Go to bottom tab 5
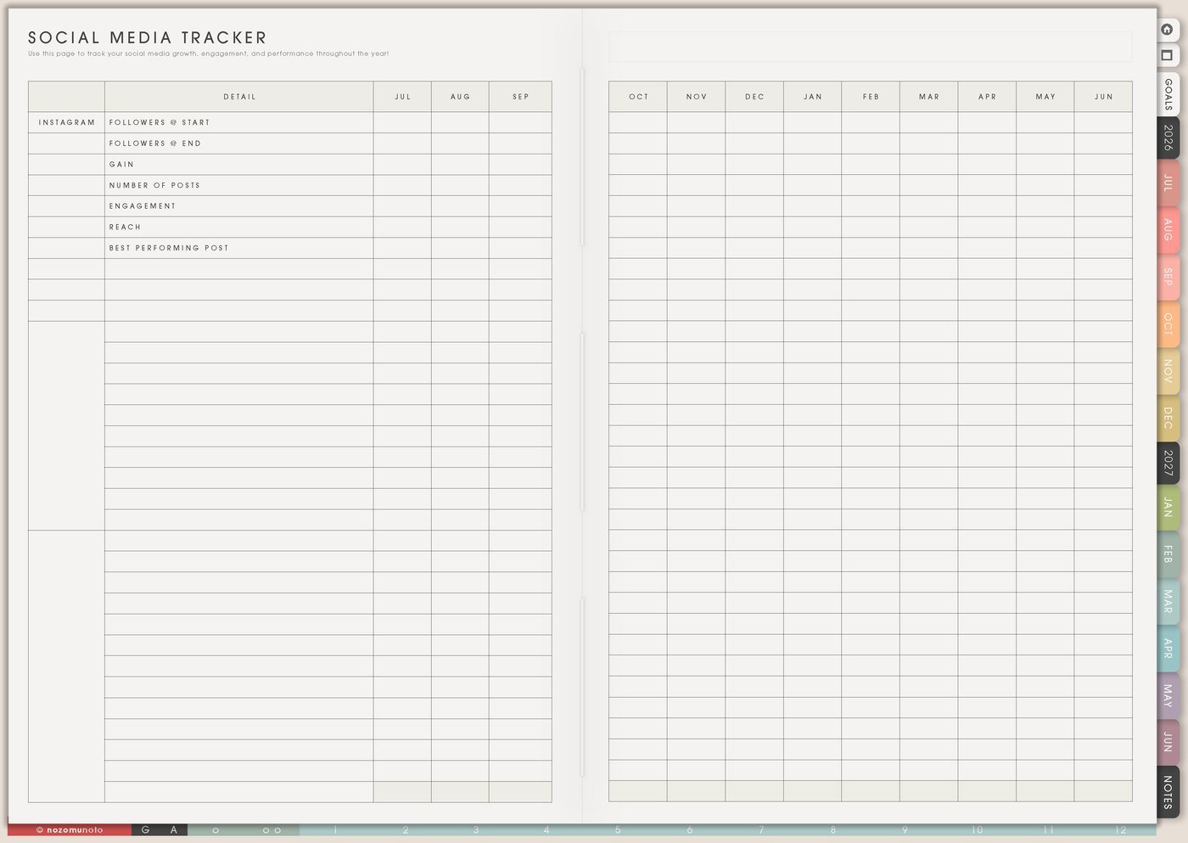The image size is (1188, 843). pyautogui.click(x=618, y=829)
